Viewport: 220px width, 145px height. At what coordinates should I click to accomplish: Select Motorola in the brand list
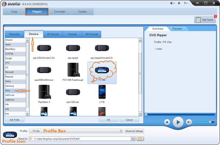click(15, 77)
